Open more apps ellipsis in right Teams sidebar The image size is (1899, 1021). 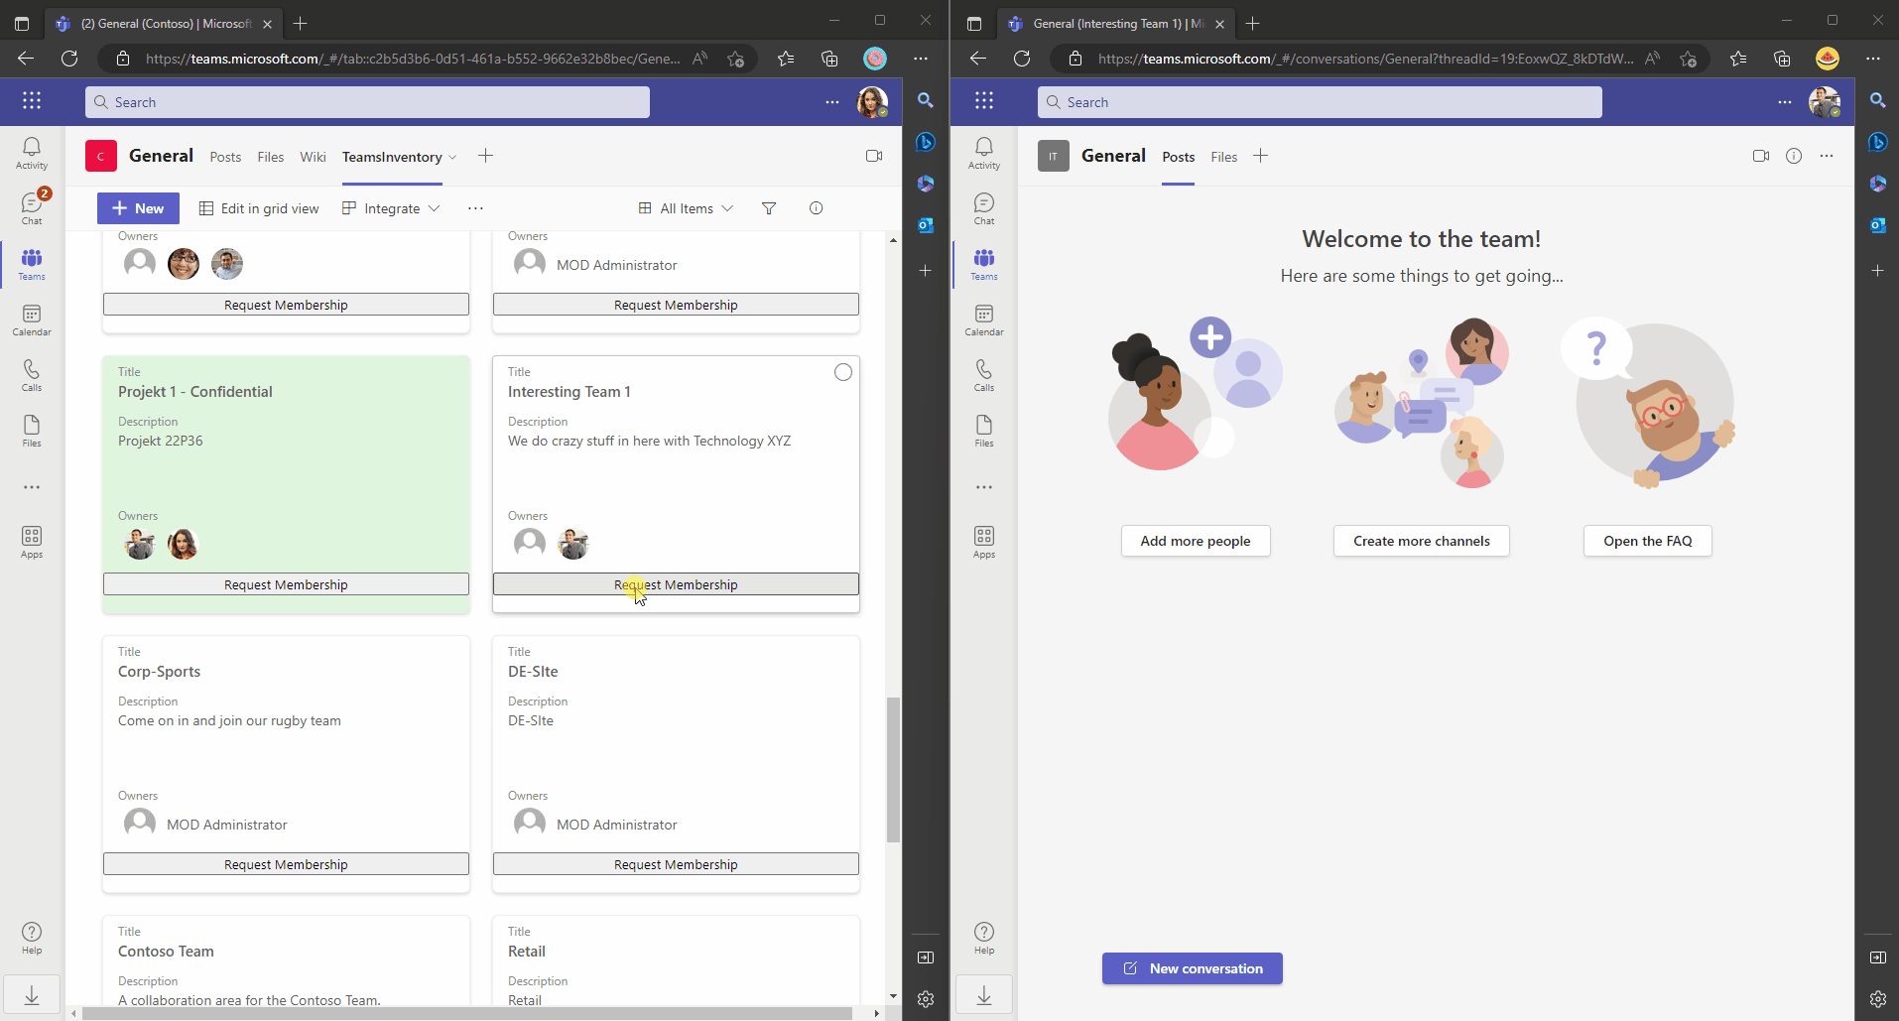point(984,487)
